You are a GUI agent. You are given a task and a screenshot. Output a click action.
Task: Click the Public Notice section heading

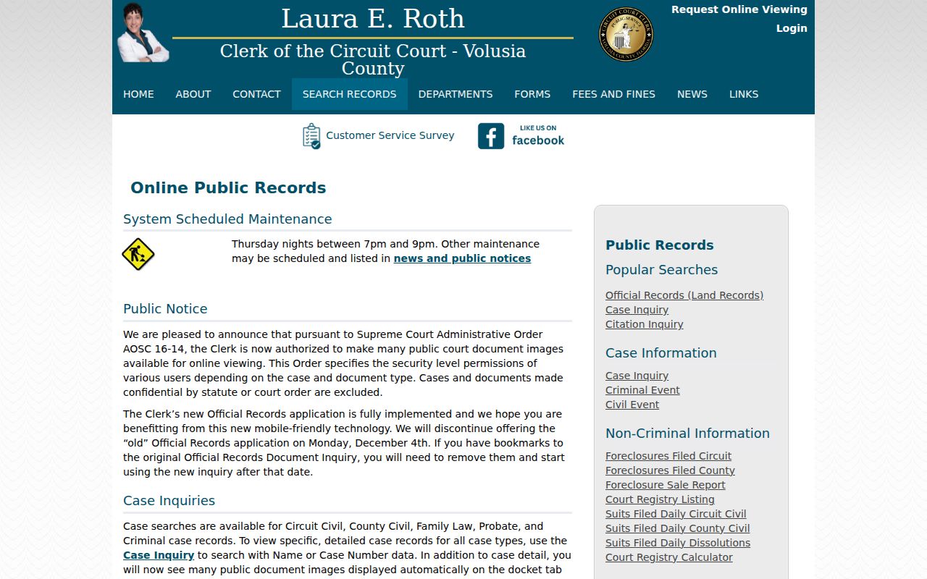(x=165, y=309)
